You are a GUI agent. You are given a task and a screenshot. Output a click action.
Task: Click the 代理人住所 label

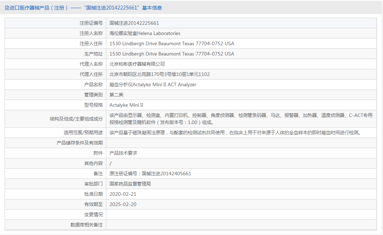pyautogui.click(x=91, y=74)
